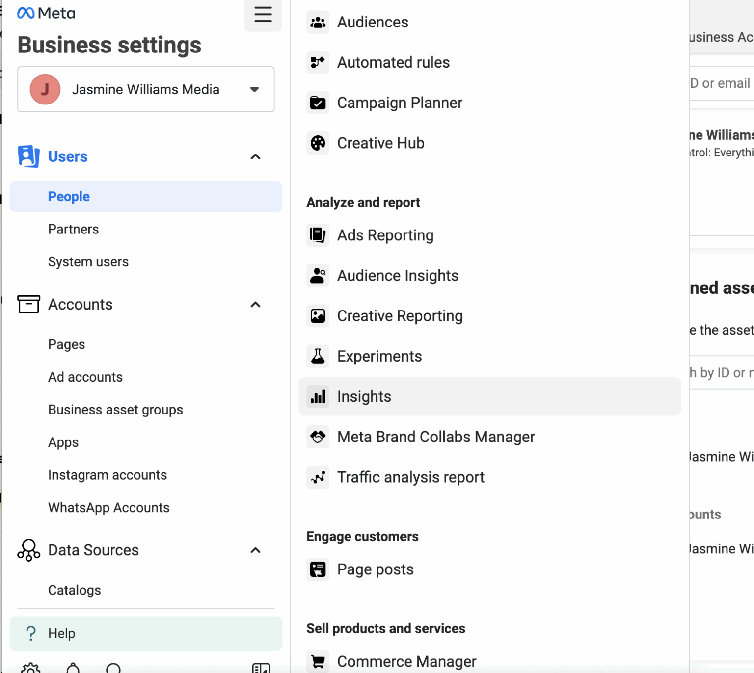Image resolution: width=754 pixels, height=673 pixels.
Task: Click the Meta Brand Collabs handshake icon
Action: tap(318, 437)
